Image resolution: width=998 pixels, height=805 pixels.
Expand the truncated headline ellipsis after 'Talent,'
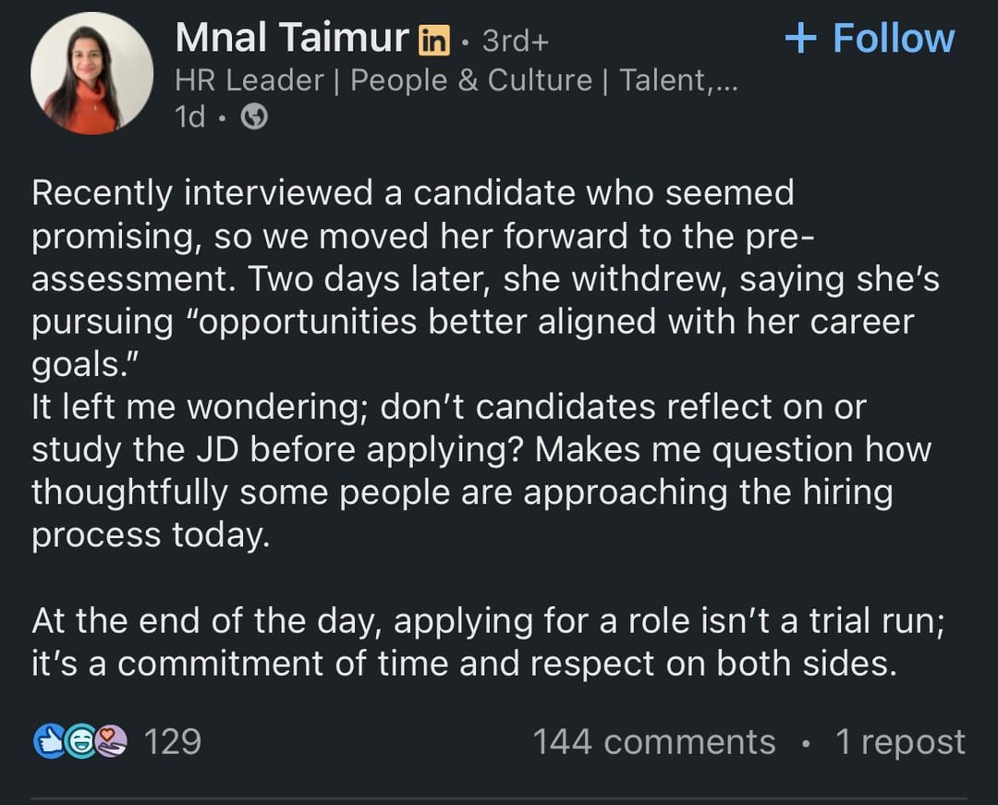(724, 80)
